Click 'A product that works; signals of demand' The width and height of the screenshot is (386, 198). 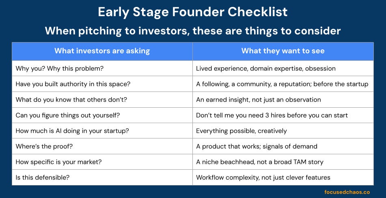[x=283, y=147]
